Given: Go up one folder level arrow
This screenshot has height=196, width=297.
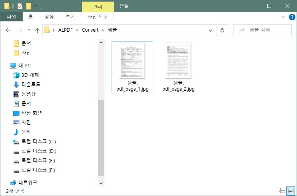Looking at the screenshot, I should [x=37, y=30].
